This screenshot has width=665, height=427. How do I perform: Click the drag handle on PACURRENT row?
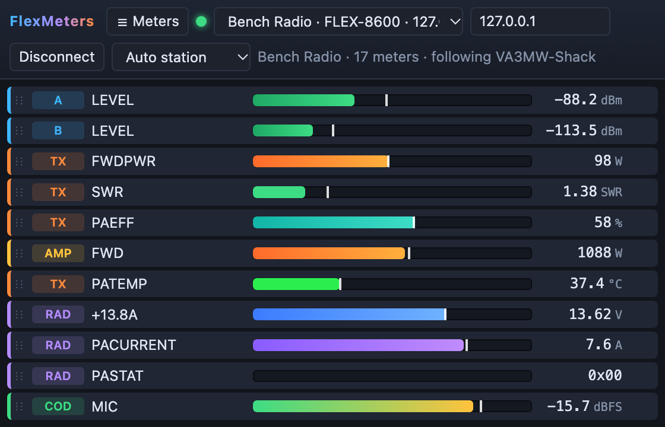pos(19,345)
